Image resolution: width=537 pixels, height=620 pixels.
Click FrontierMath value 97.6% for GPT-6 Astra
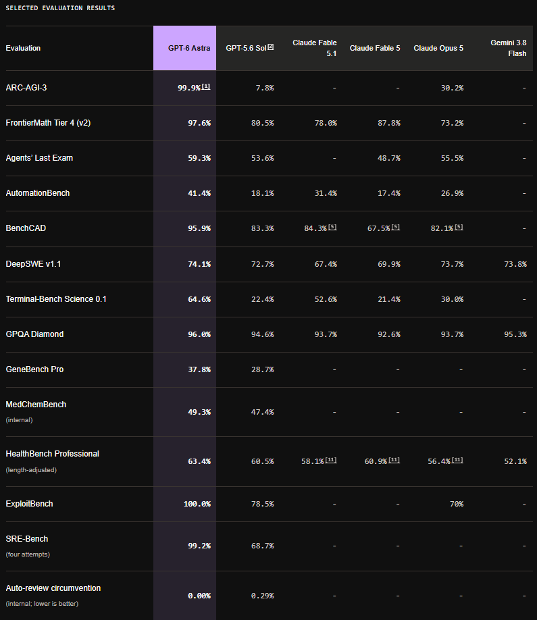tap(199, 123)
